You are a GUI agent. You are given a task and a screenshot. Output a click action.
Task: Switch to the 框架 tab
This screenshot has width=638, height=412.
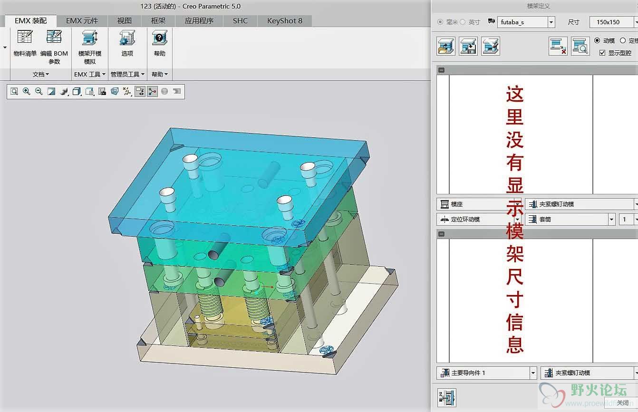click(x=158, y=21)
